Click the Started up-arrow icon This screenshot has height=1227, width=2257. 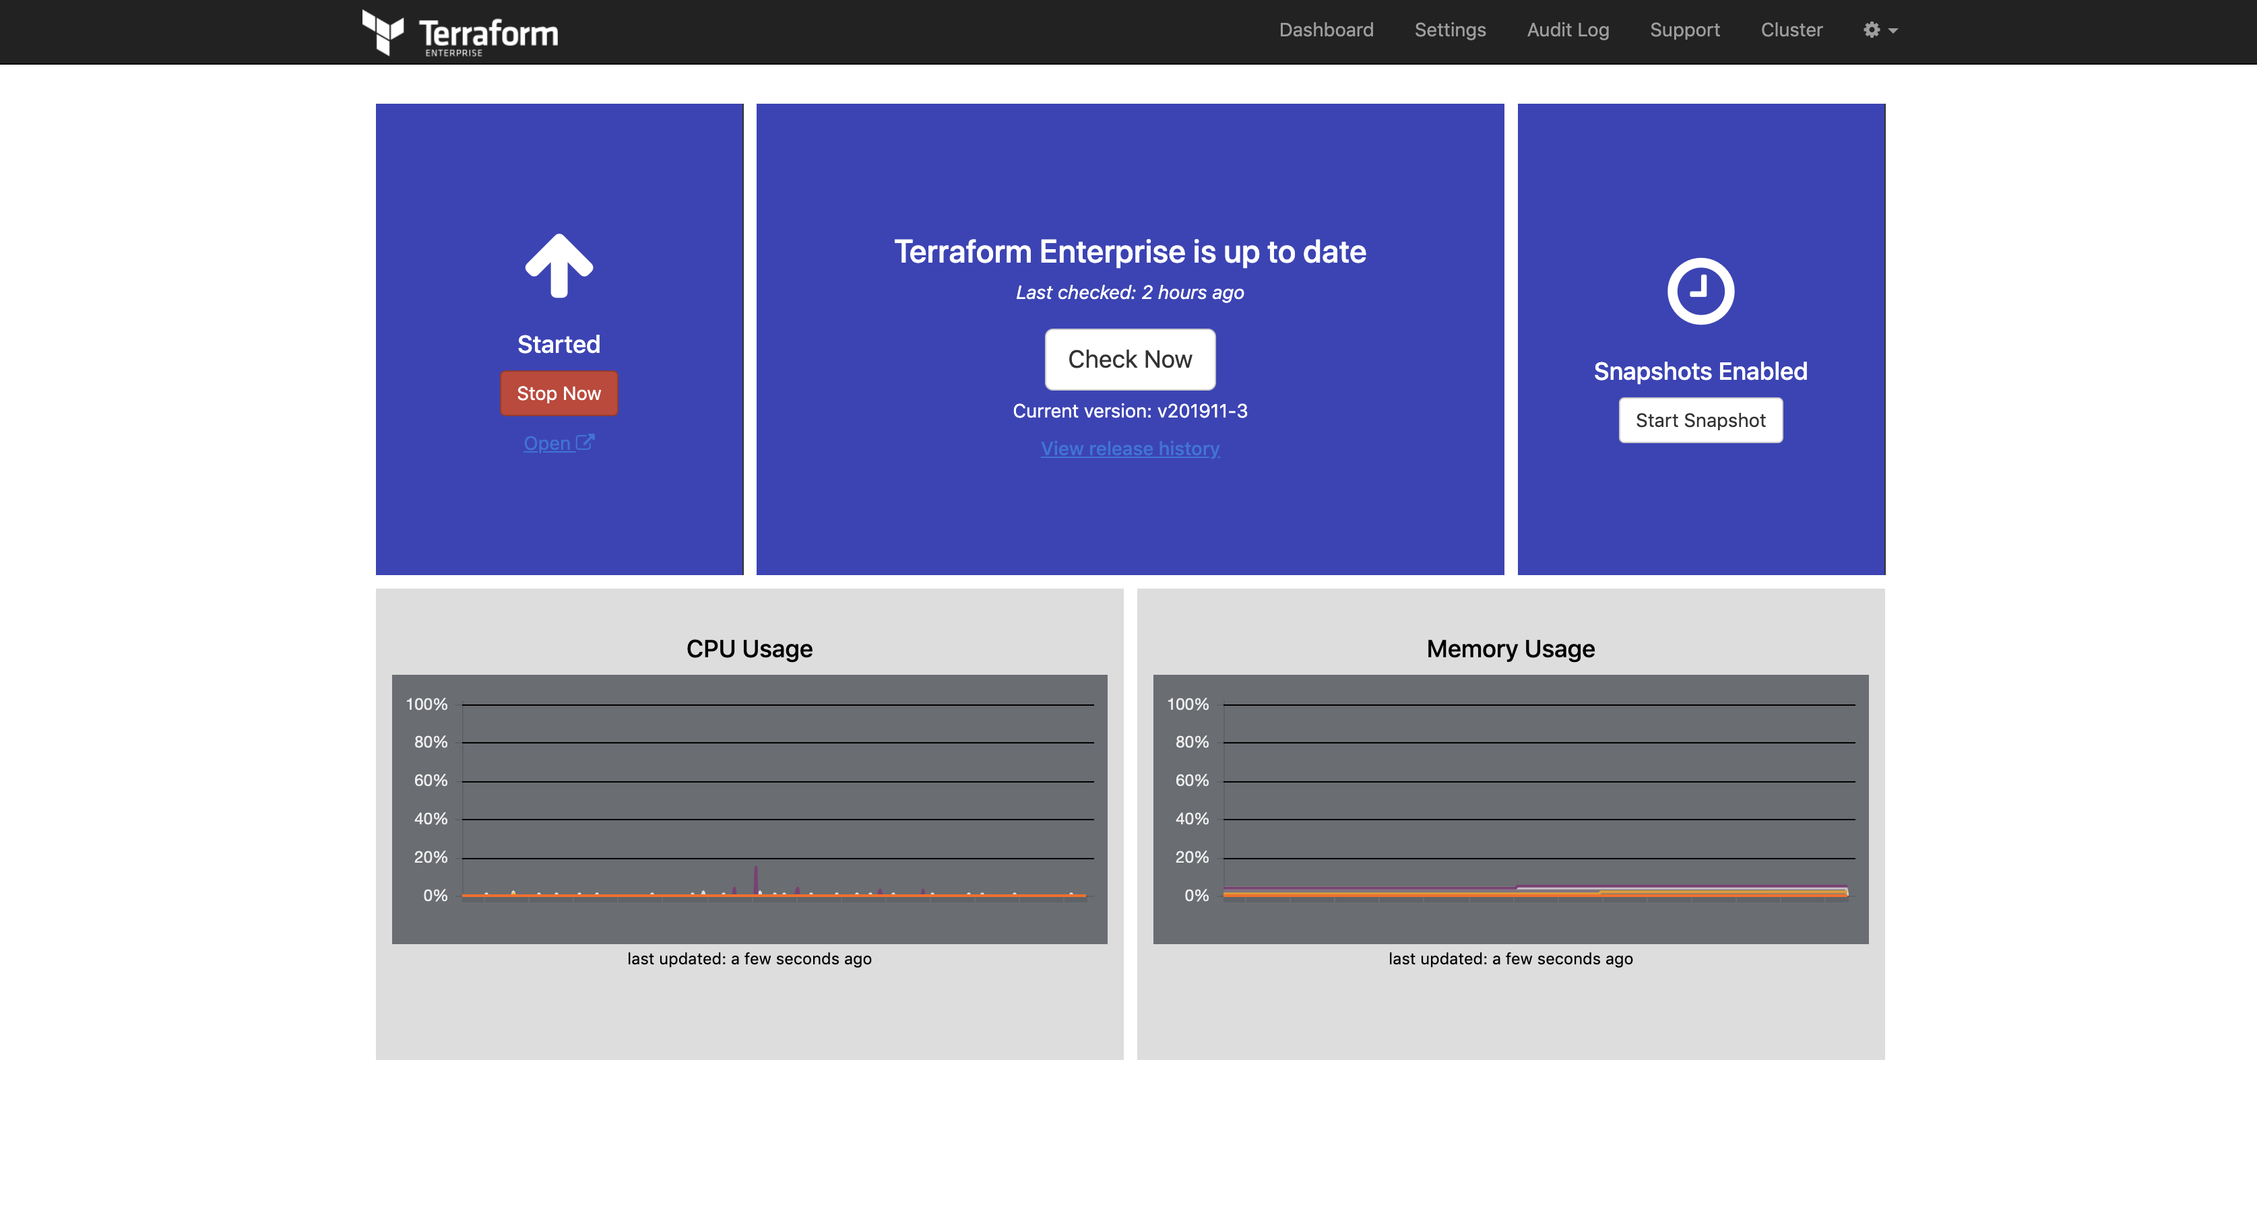pos(559,266)
